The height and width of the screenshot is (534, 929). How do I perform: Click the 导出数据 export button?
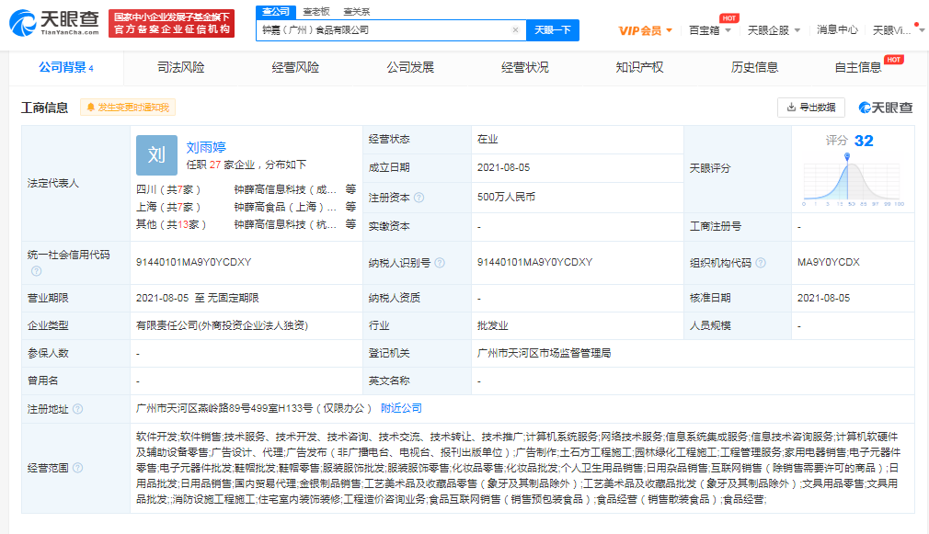810,108
